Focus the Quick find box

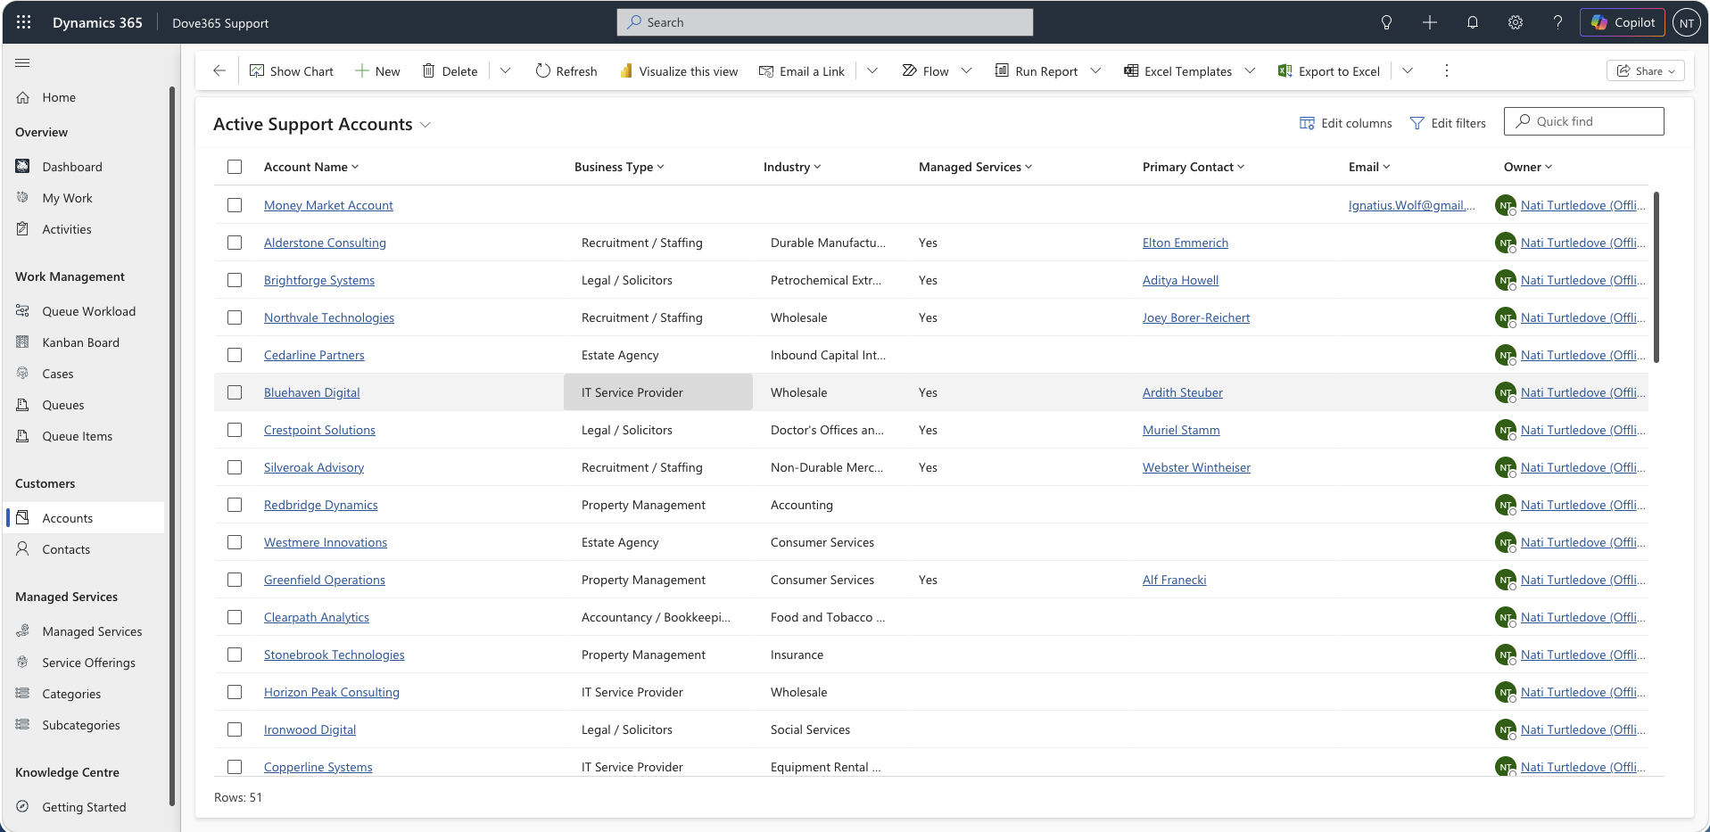[1583, 121]
